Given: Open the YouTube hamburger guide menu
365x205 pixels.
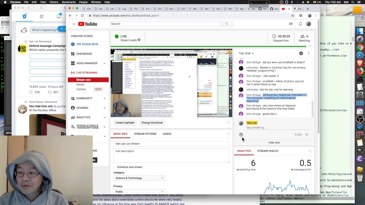Looking at the screenshot, I should click(74, 24).
